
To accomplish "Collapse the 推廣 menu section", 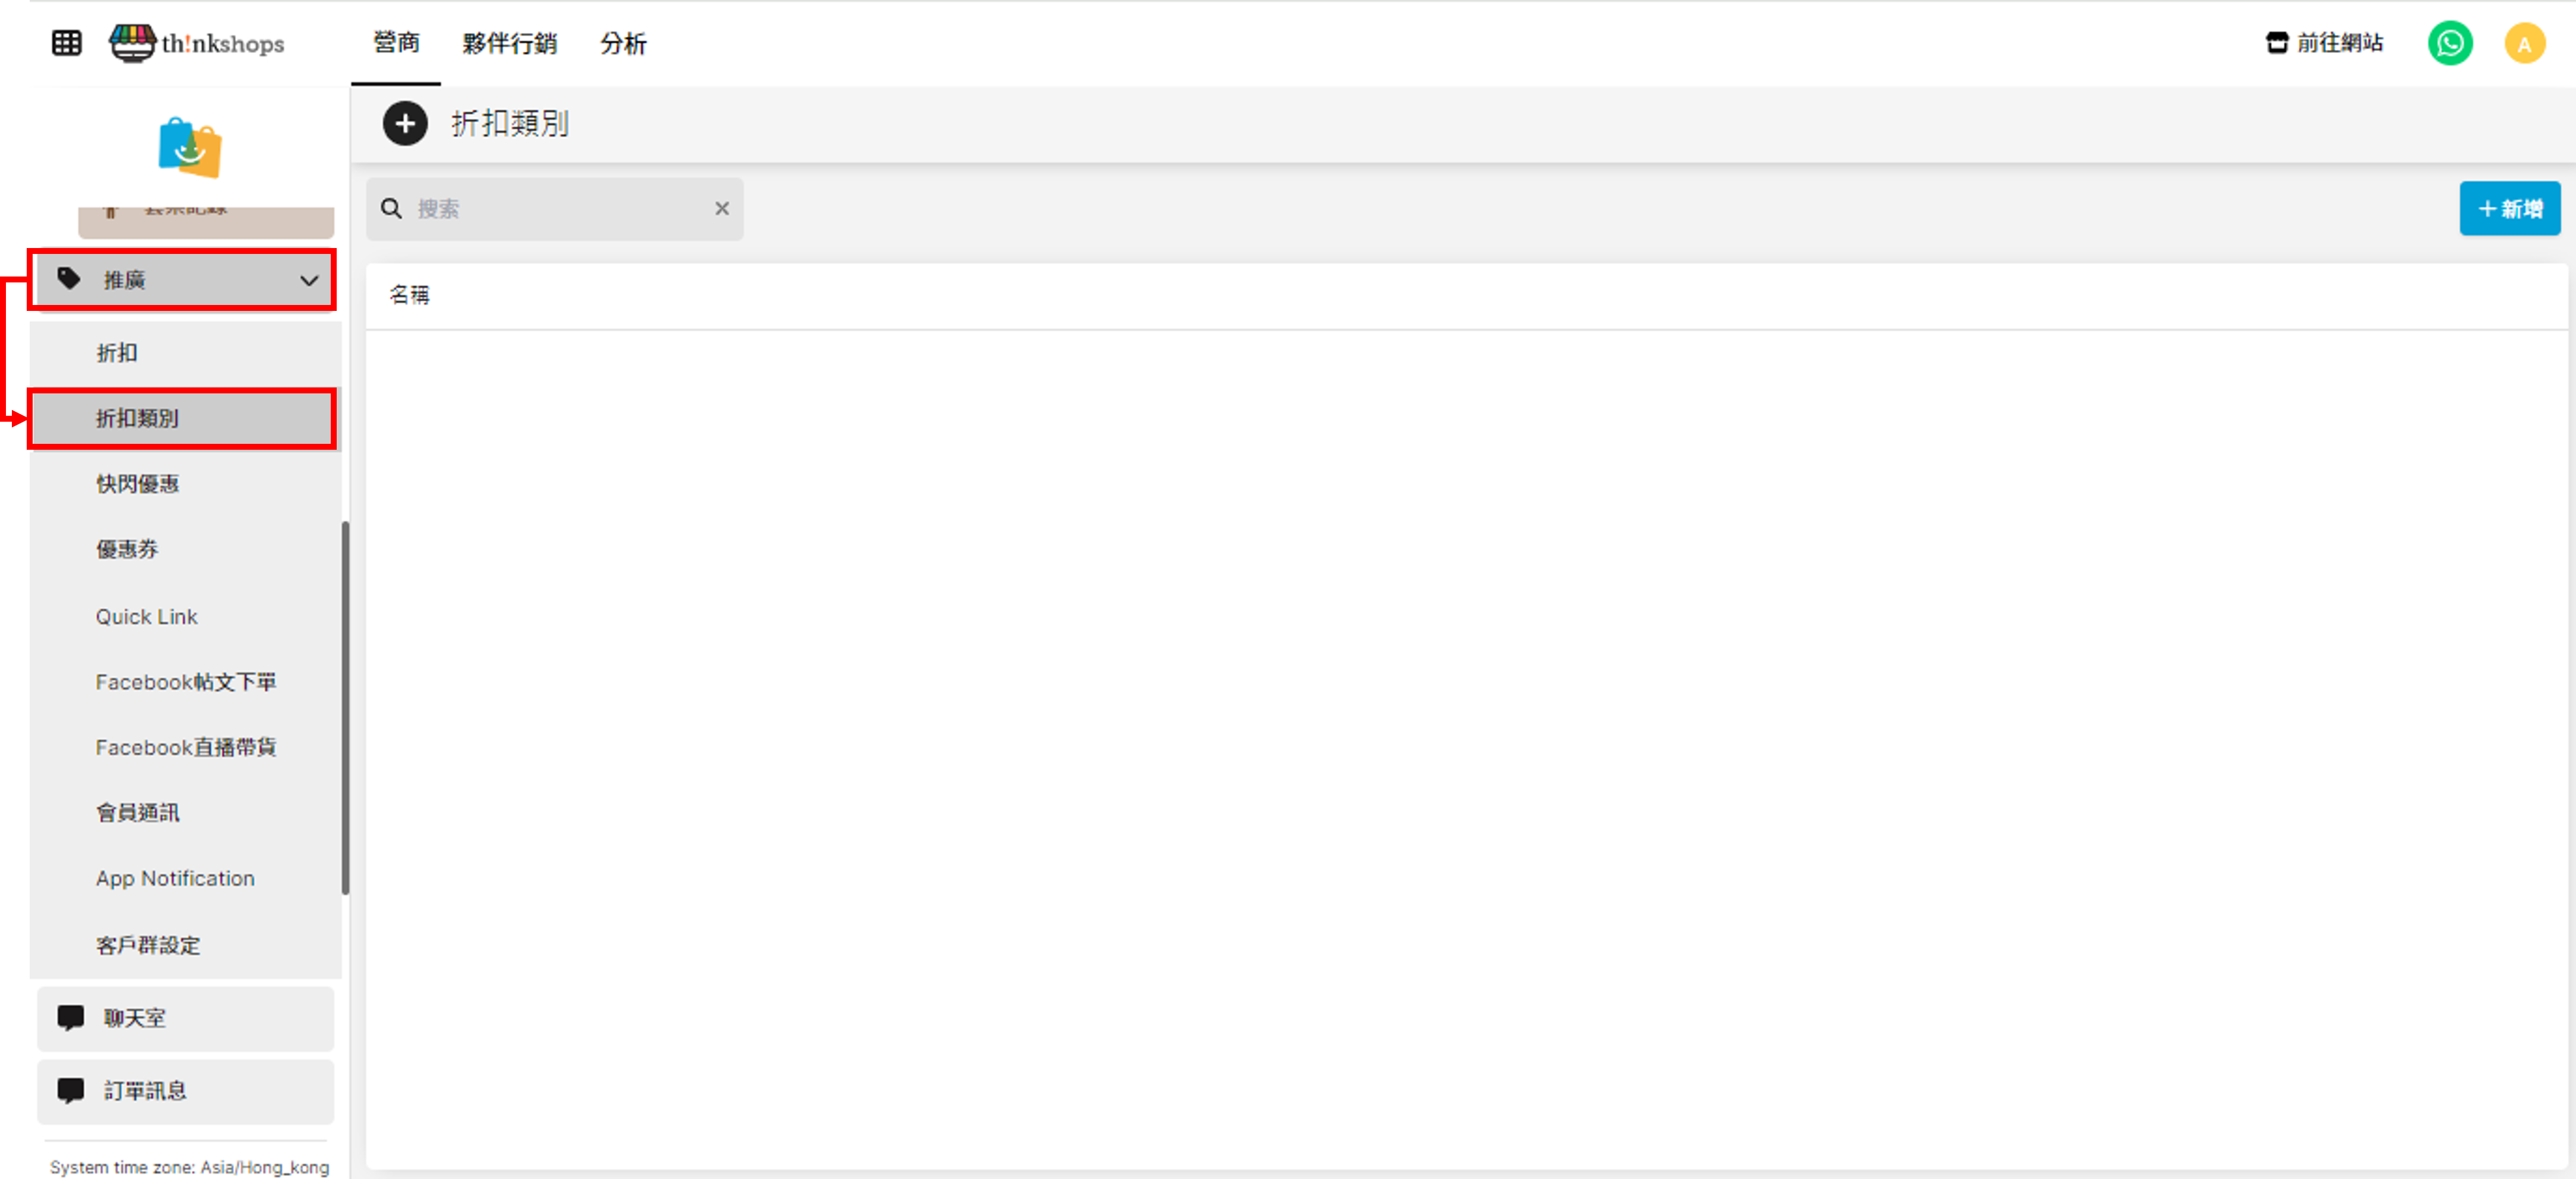I will coord(309,281).
